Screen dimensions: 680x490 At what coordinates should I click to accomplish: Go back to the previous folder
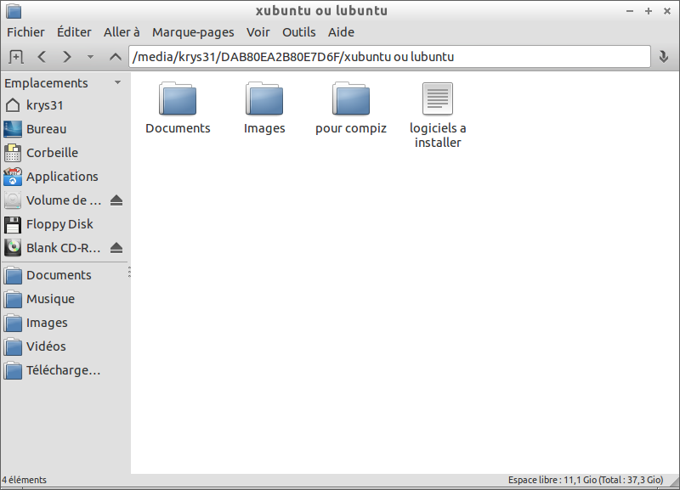(42, 57)
